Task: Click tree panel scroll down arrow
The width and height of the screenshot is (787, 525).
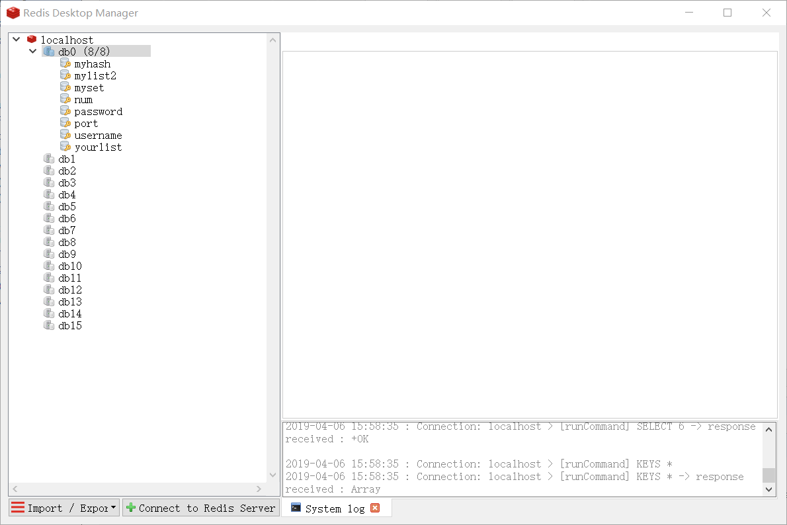Action: [x=273, y=475]
